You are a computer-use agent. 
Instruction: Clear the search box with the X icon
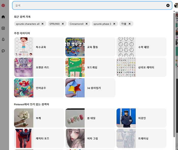coord(168,5)
